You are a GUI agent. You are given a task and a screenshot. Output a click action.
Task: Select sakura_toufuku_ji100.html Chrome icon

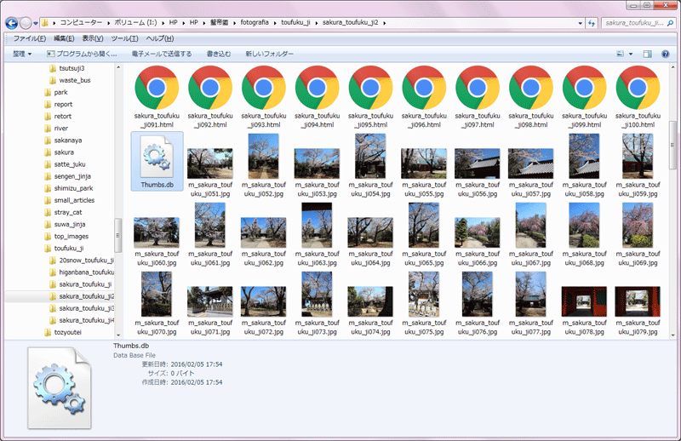638,88
